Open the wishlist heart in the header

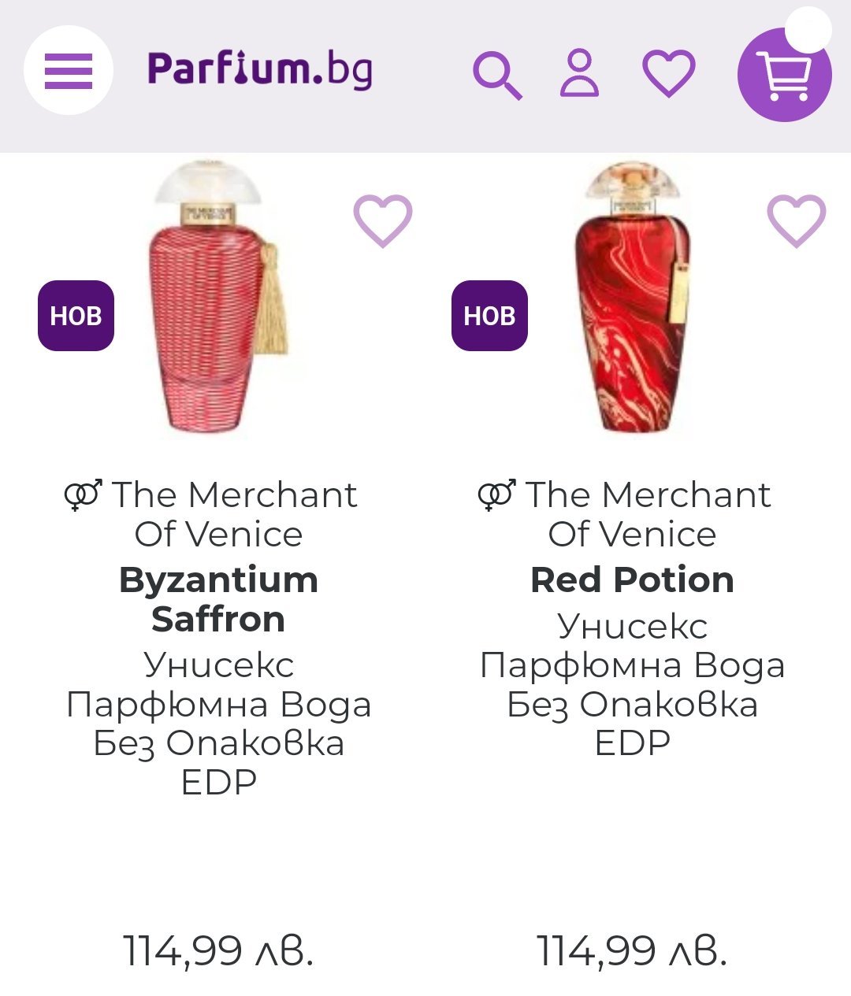[669, 73]
